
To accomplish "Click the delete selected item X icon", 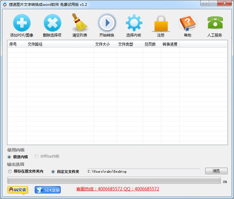I will [x=52, y=23].
